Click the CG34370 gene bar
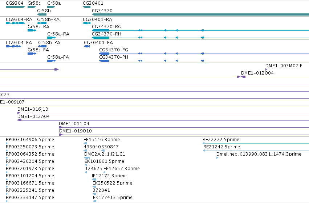 (x=200, y=14)
